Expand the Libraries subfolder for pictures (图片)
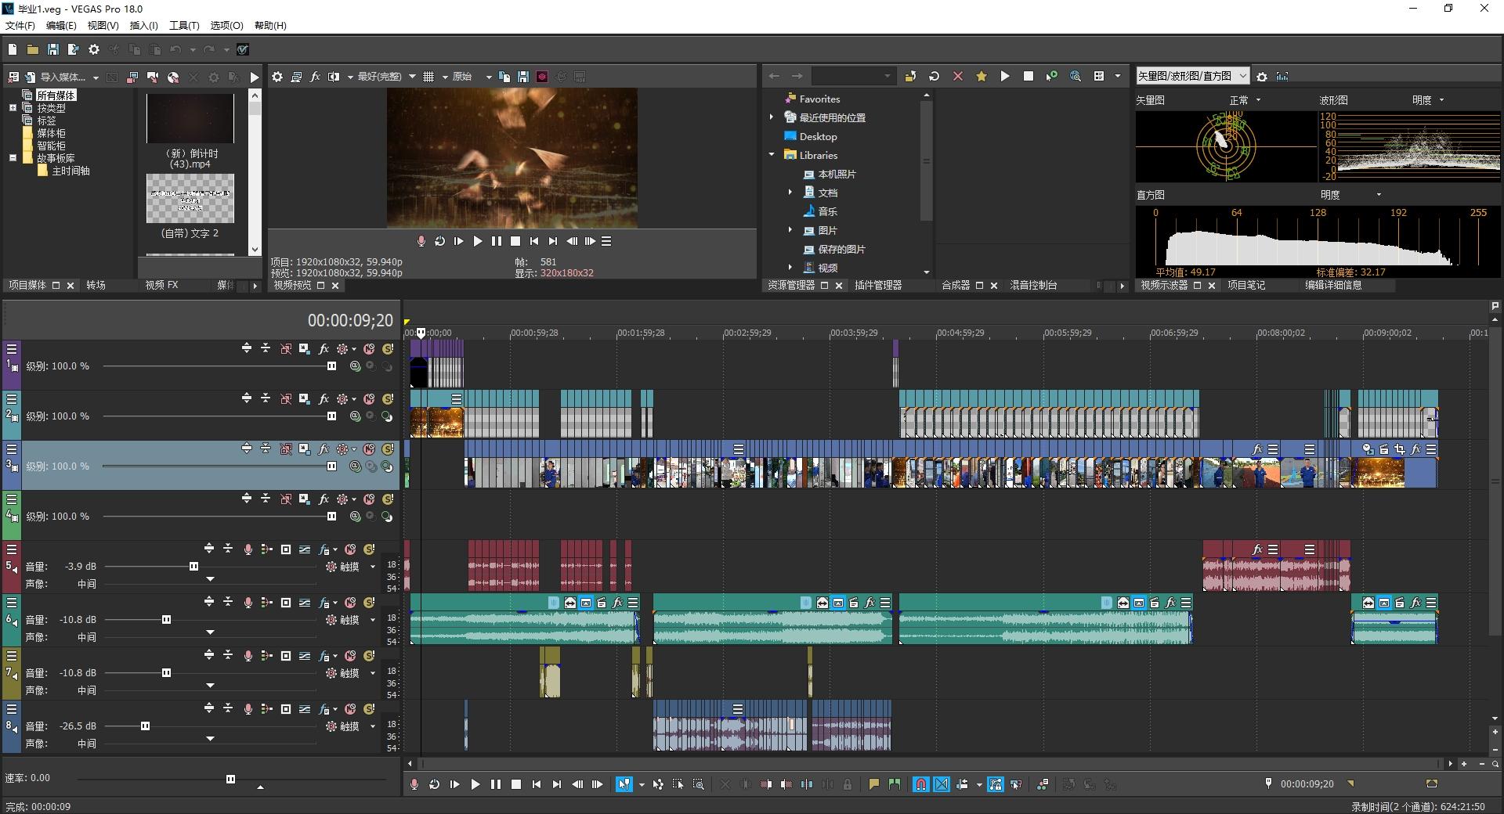 (790, 230)
